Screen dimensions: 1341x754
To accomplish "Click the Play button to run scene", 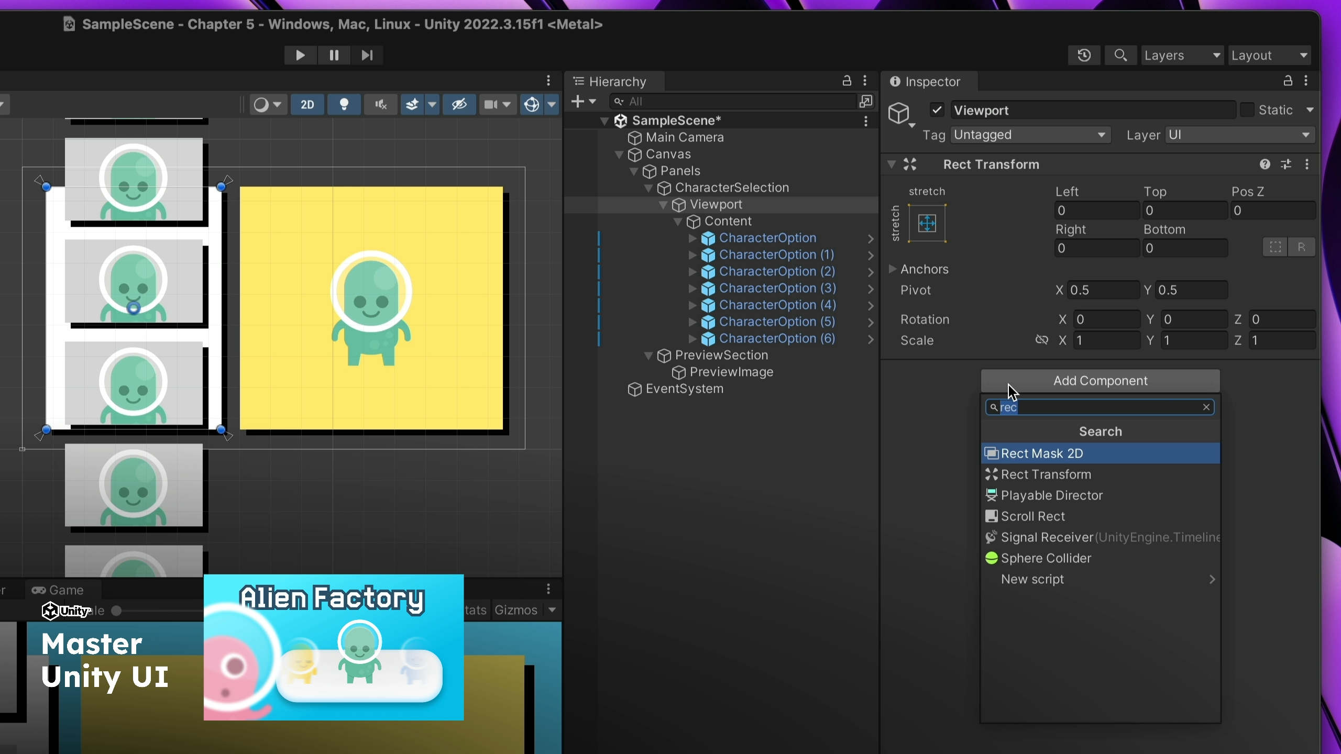I will point(300,55).
